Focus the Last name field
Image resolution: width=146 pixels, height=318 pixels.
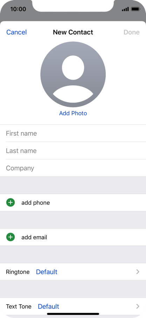(x=76, y=151)
